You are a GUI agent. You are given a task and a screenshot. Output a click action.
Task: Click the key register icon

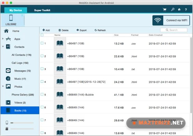point(172,9)
